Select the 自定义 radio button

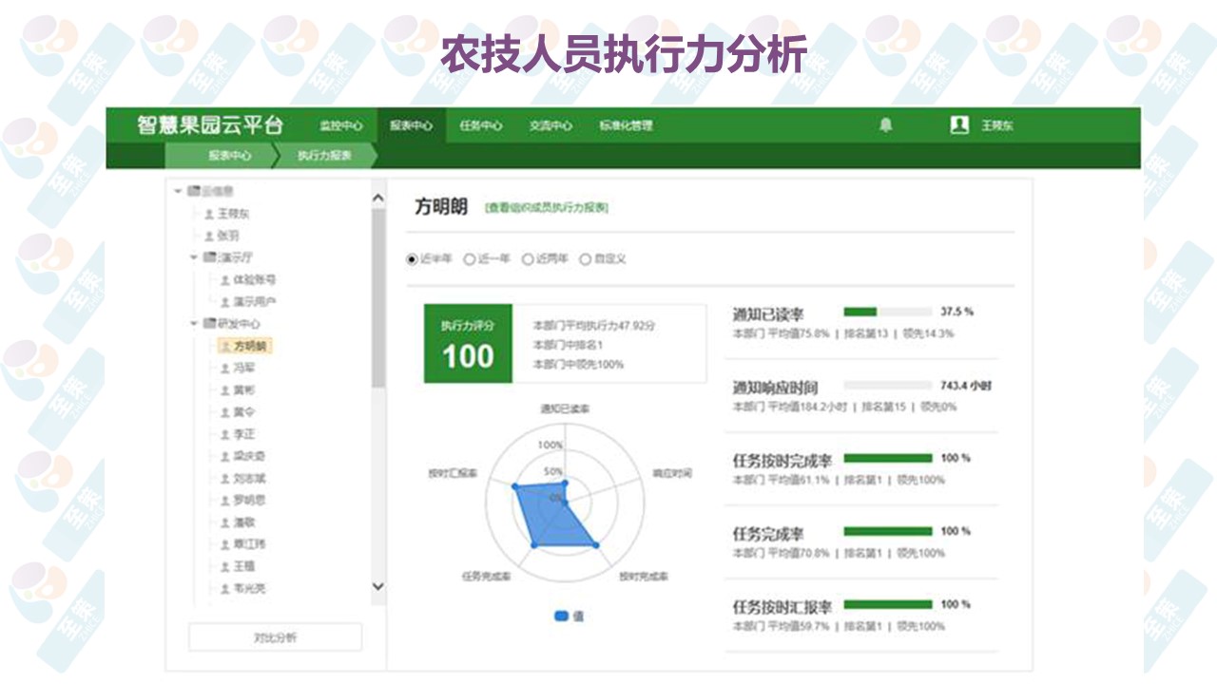(x=585, y=259)
